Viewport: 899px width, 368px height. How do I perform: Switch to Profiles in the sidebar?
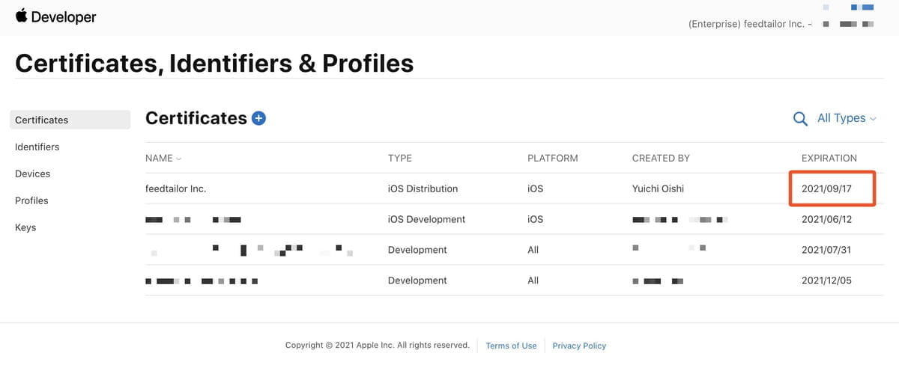[31, 200]
